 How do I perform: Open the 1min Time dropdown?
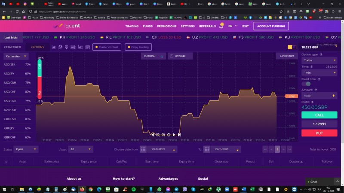[x=319, y=73]
